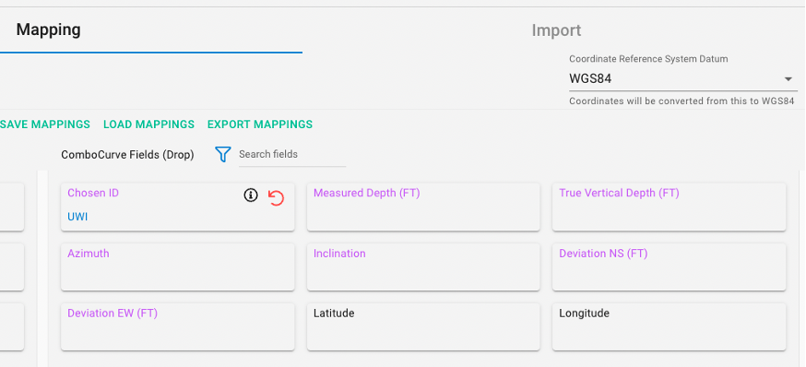Switch to the Import tab
806x367 pixels.
point(556,30)
